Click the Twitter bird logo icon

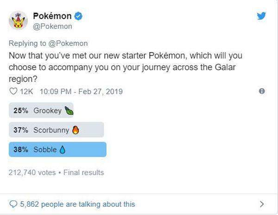[x=261, y=16]
